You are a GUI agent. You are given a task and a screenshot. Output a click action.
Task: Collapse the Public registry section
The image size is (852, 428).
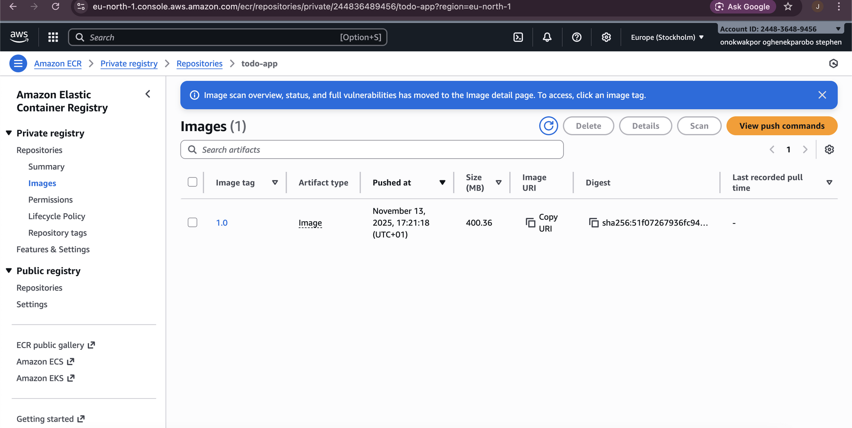tap(9, 271)
